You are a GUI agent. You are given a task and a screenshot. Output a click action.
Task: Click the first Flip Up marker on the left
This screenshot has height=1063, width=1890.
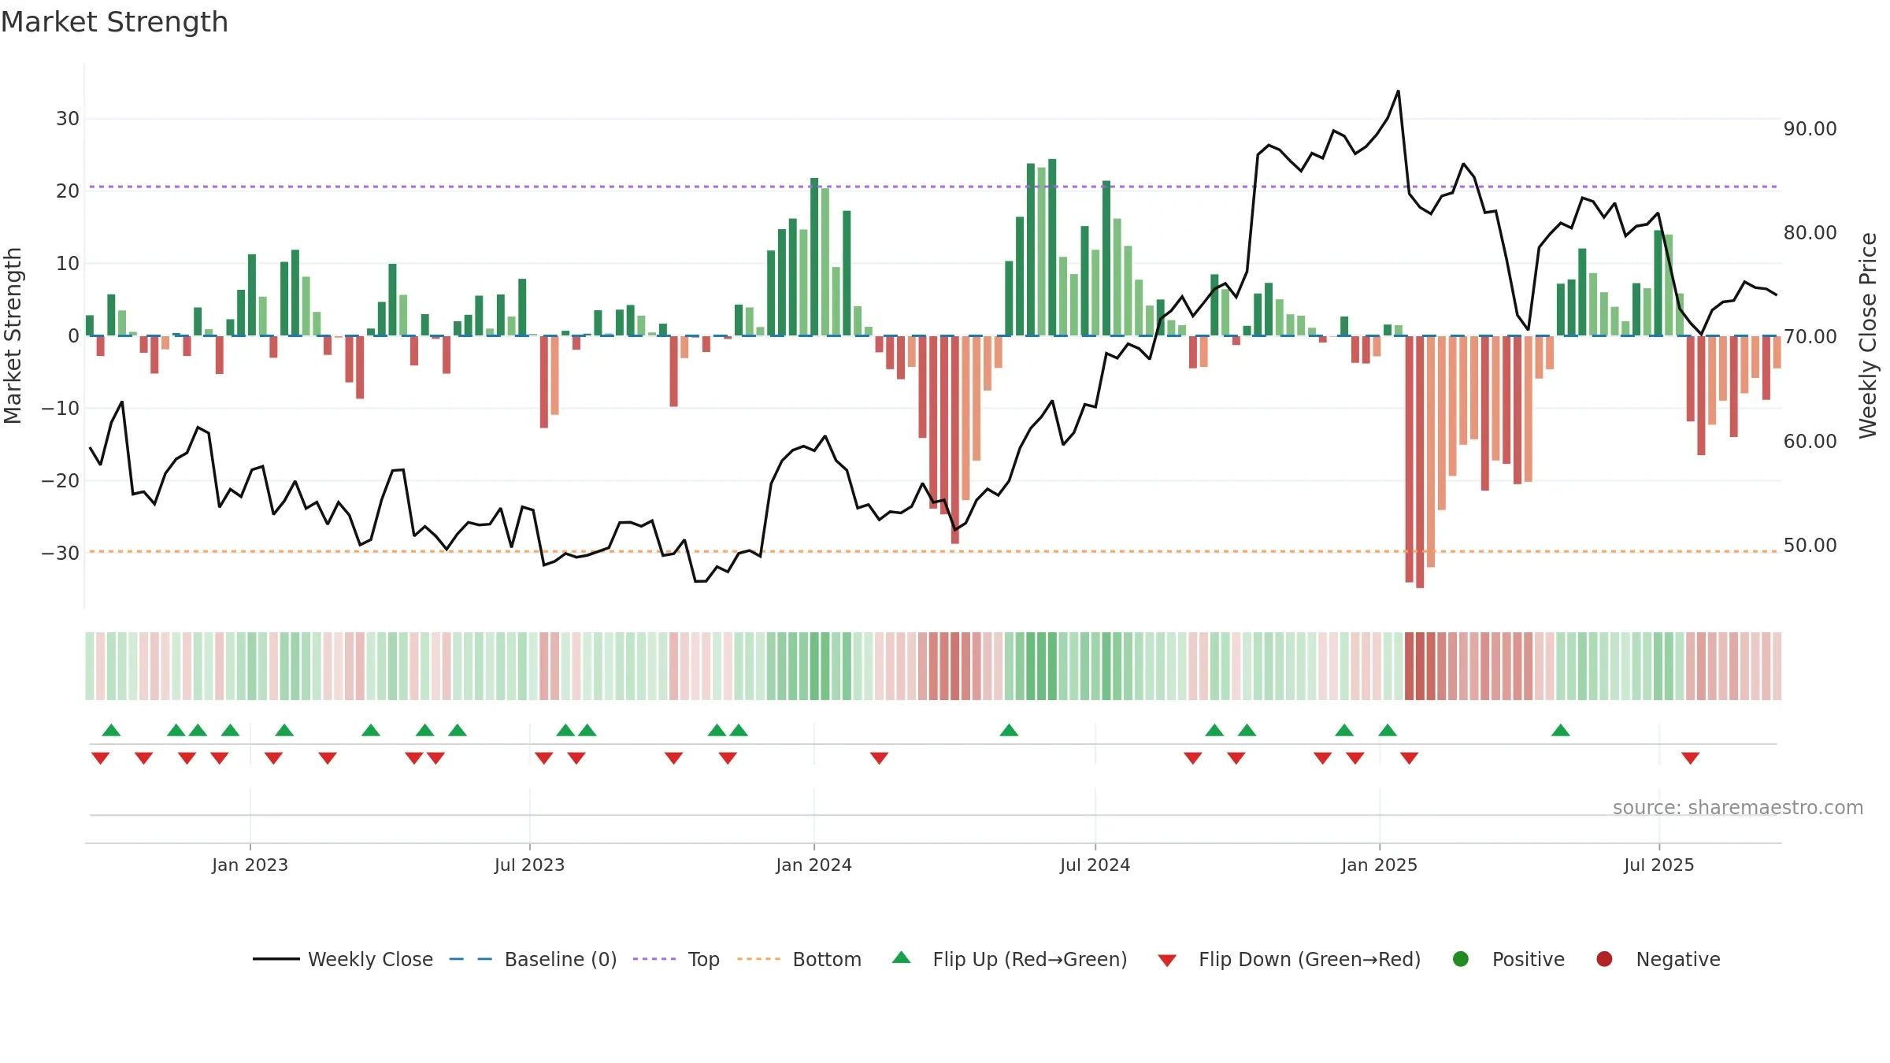click(111, 730)
